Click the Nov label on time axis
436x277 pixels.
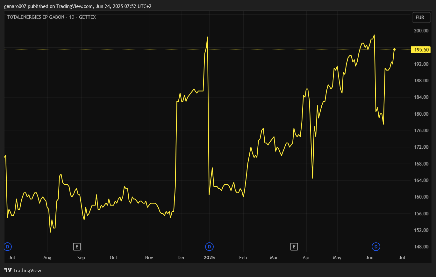point(149,258)
